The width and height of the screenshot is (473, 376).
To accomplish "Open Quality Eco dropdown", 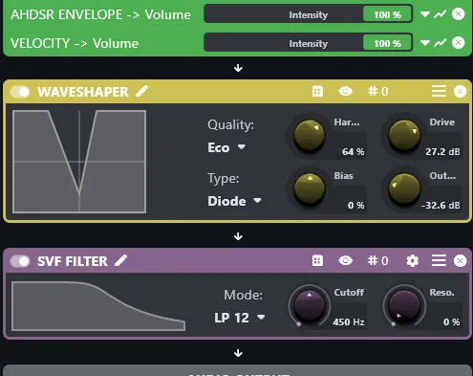I will 226,147.
